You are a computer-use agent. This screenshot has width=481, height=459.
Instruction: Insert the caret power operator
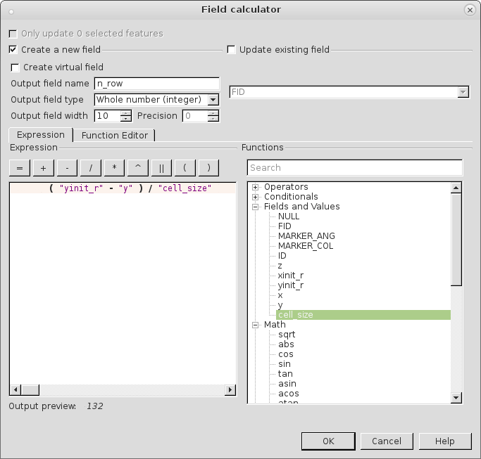[x=138, y=168]
